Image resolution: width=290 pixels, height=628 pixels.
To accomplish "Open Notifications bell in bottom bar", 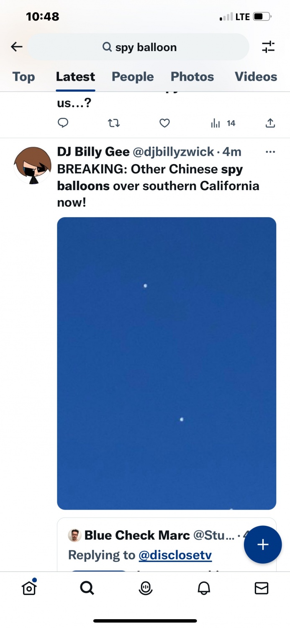I will 204,588.
